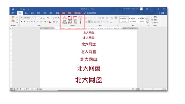This screenshot has width=185, height=104.
Task: Open the 查找 Find dropdown arrow
Action: [158, 17]
